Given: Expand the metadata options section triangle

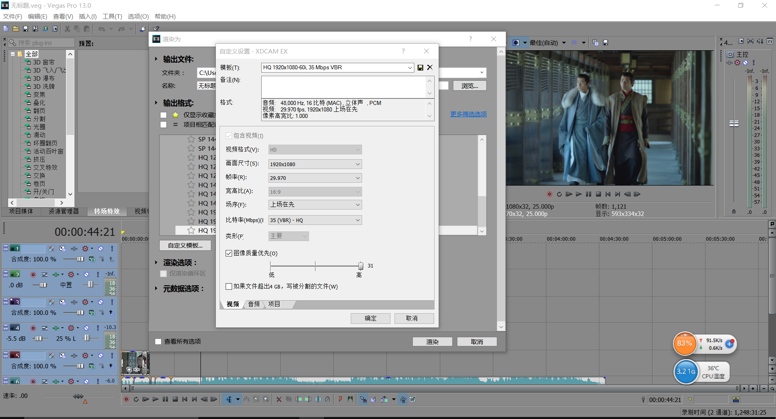Looking at the screenshot, I should pos(156,289).
